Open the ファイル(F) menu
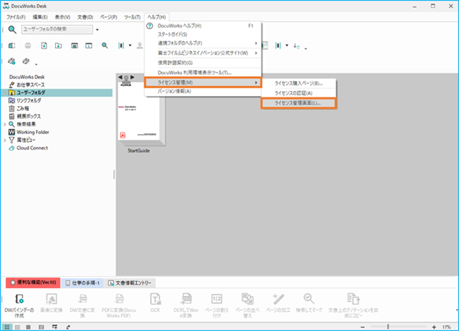Viewport: 459px width, 331px height. pos(16,17)
